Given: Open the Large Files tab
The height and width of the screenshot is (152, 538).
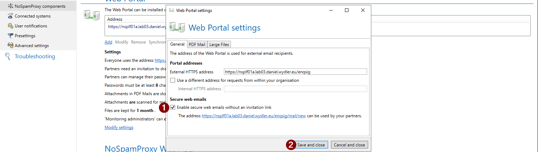Looking at the screenshot, I should coord(219,45).
